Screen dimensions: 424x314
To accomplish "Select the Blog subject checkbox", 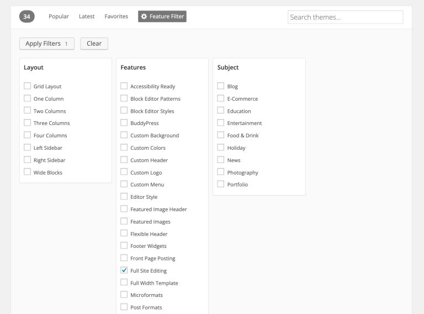I will (221, 86).
